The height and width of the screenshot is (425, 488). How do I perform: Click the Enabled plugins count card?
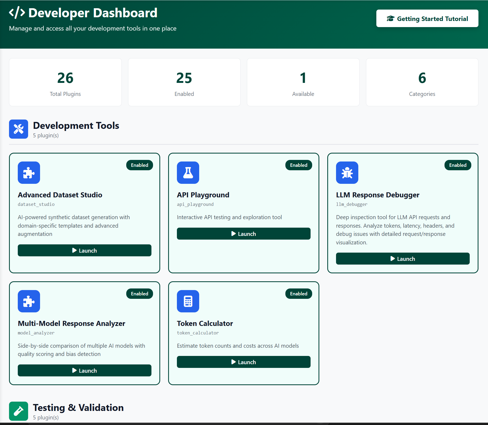tap(184, 82)
